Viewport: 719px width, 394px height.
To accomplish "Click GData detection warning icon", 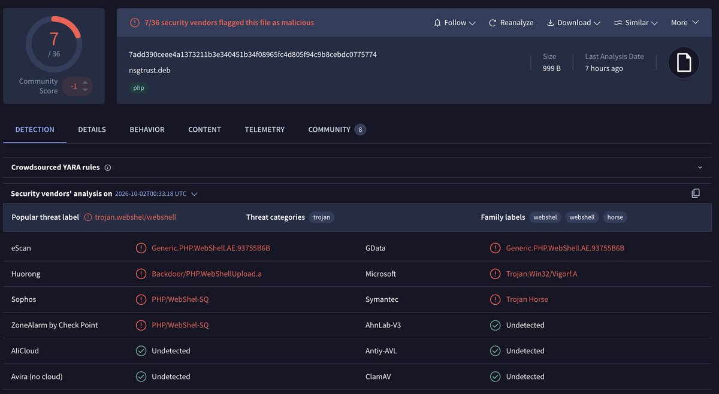I will 496,248.
